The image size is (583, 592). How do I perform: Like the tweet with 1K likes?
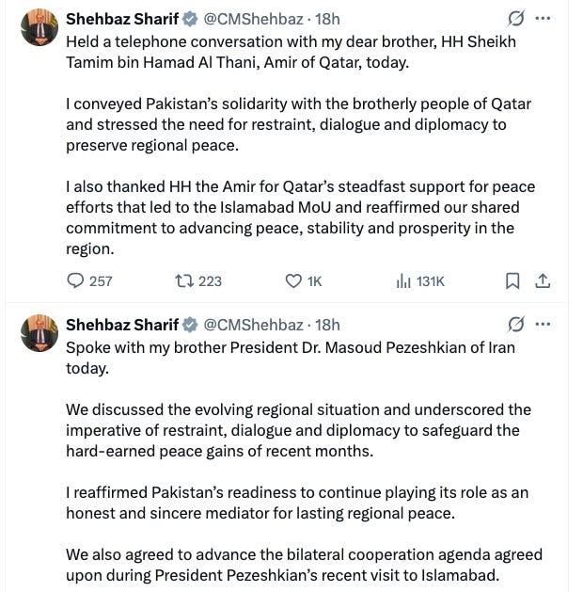304,281
